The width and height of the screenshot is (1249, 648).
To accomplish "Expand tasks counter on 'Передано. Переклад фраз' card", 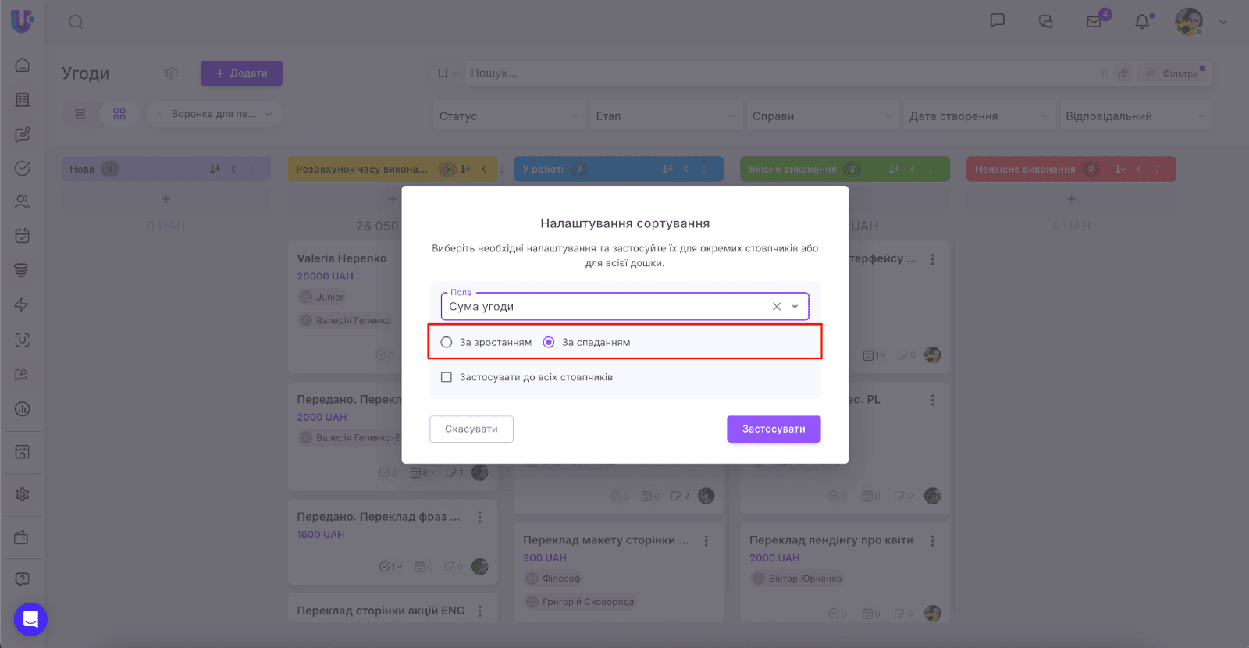I will point(390,567).
